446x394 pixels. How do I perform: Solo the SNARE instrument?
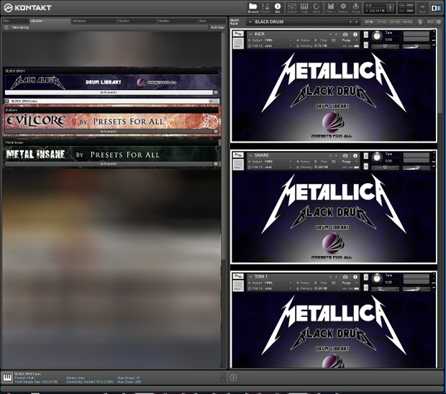(x=366, y=156)
